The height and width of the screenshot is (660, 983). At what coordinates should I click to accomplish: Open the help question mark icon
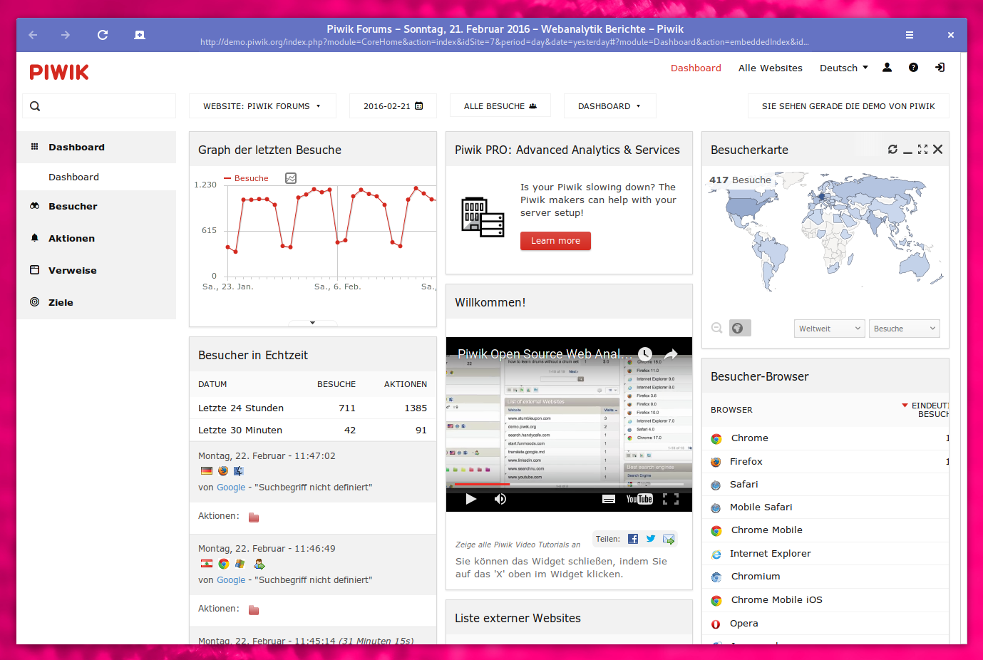pyautogui.click(x=913, y=68)
